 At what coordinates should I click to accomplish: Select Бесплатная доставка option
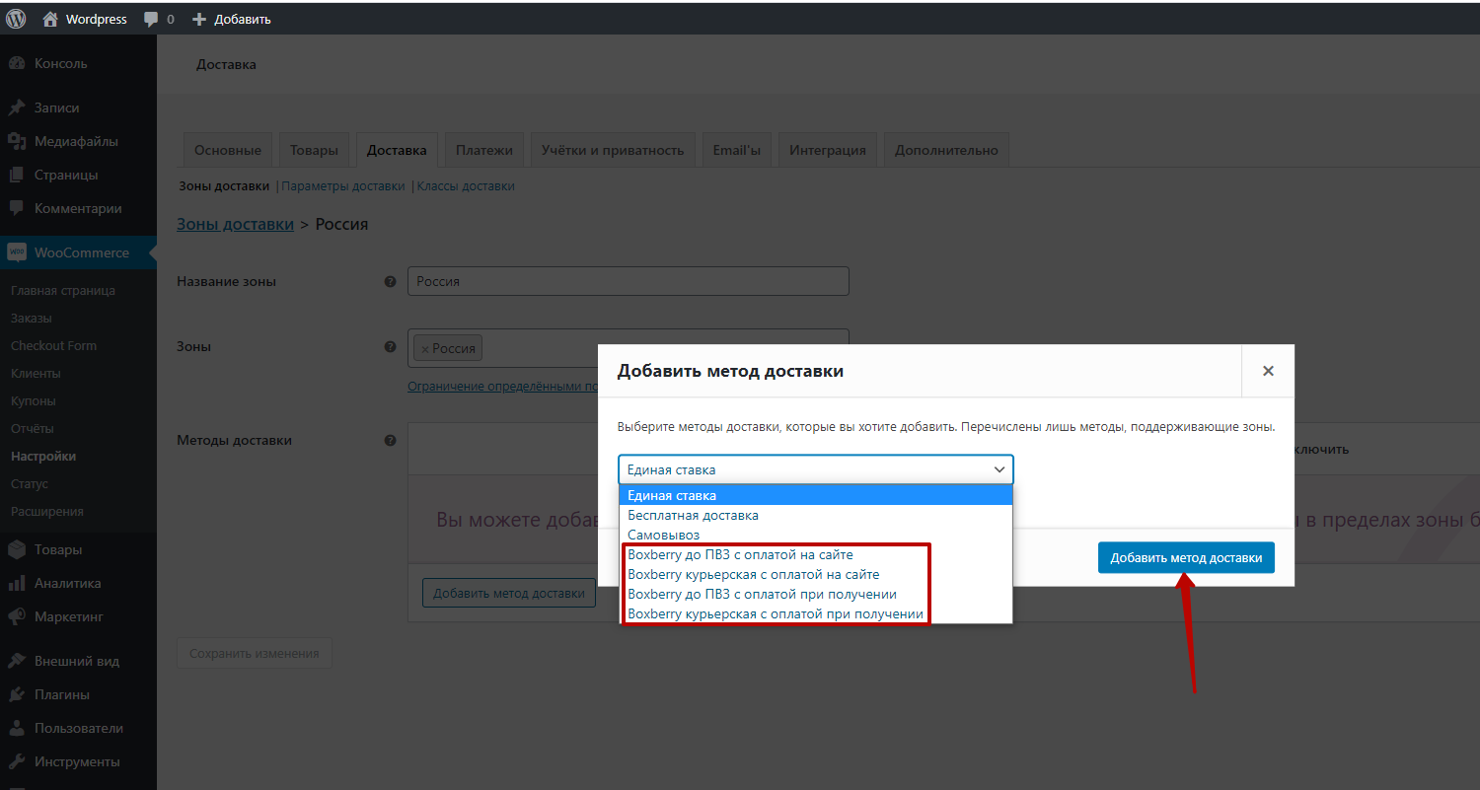[816, 515]
